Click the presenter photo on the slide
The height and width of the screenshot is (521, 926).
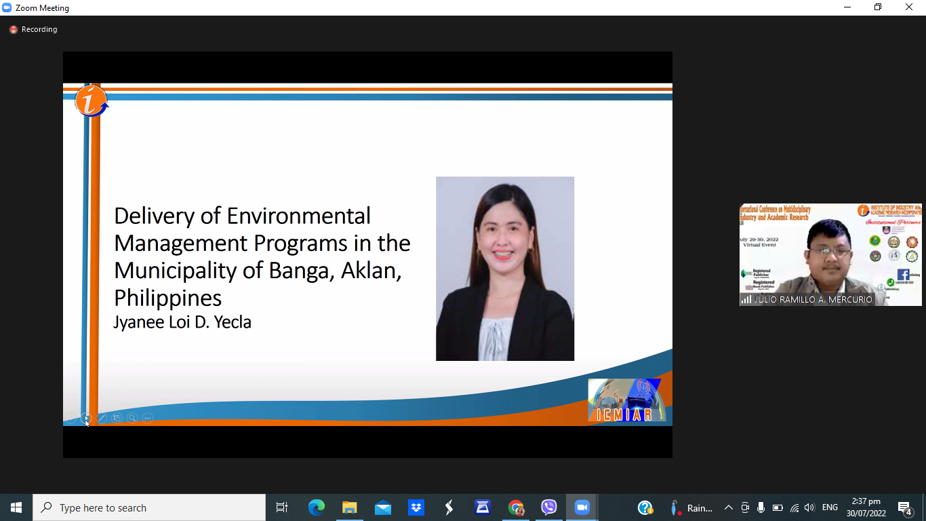[x=505, y=269]
